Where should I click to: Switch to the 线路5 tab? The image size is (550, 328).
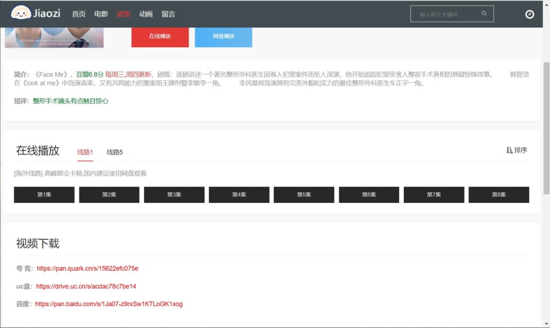point(114,152)
